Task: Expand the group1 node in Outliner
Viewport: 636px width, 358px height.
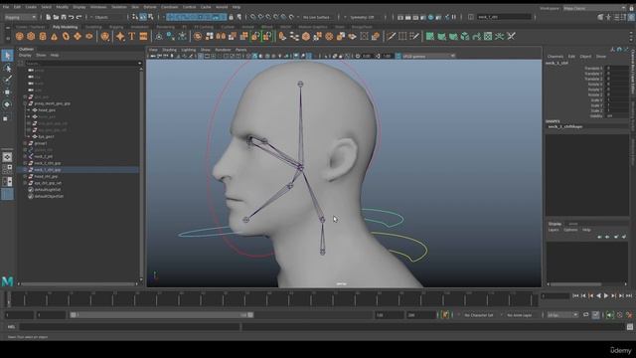Action: point(25,143)
